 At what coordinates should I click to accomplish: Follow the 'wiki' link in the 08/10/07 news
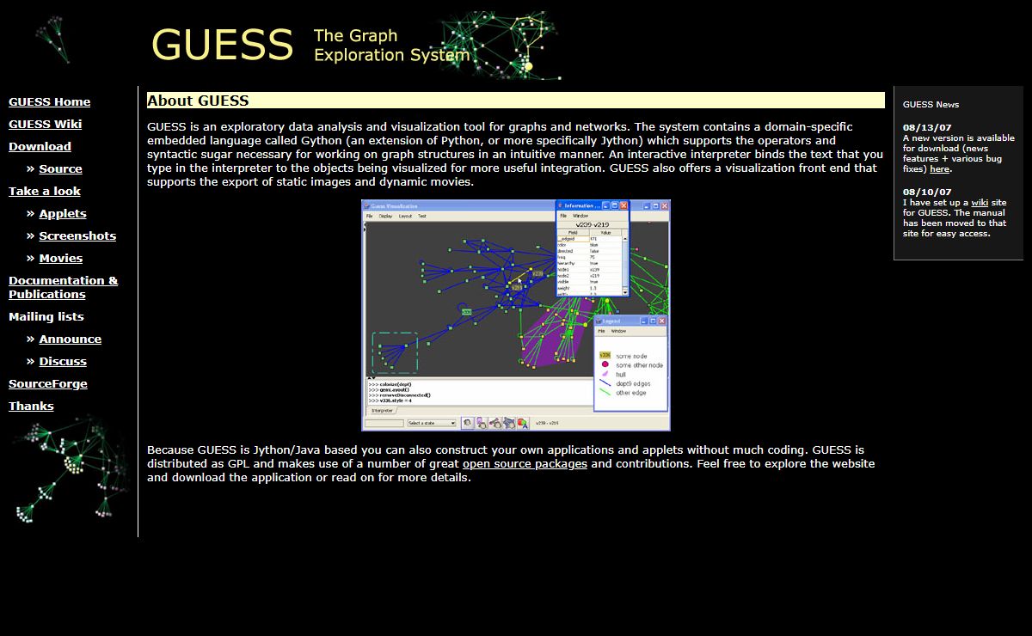click(x=979, y=203)
